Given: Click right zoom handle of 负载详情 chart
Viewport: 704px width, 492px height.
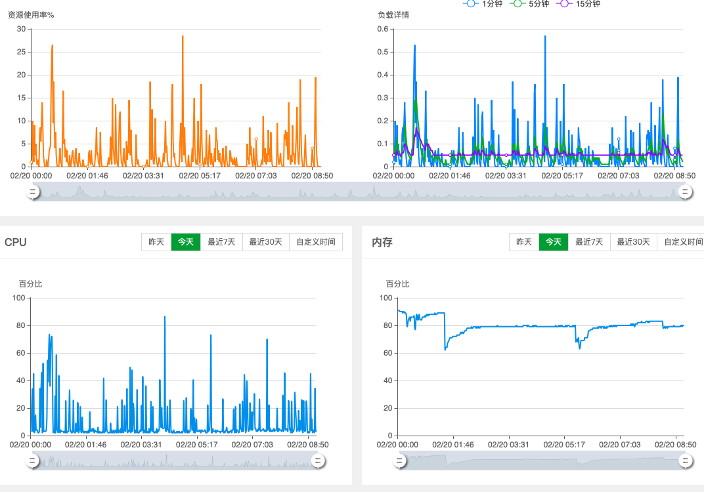Looking at the screenshot, I should 685,192.
